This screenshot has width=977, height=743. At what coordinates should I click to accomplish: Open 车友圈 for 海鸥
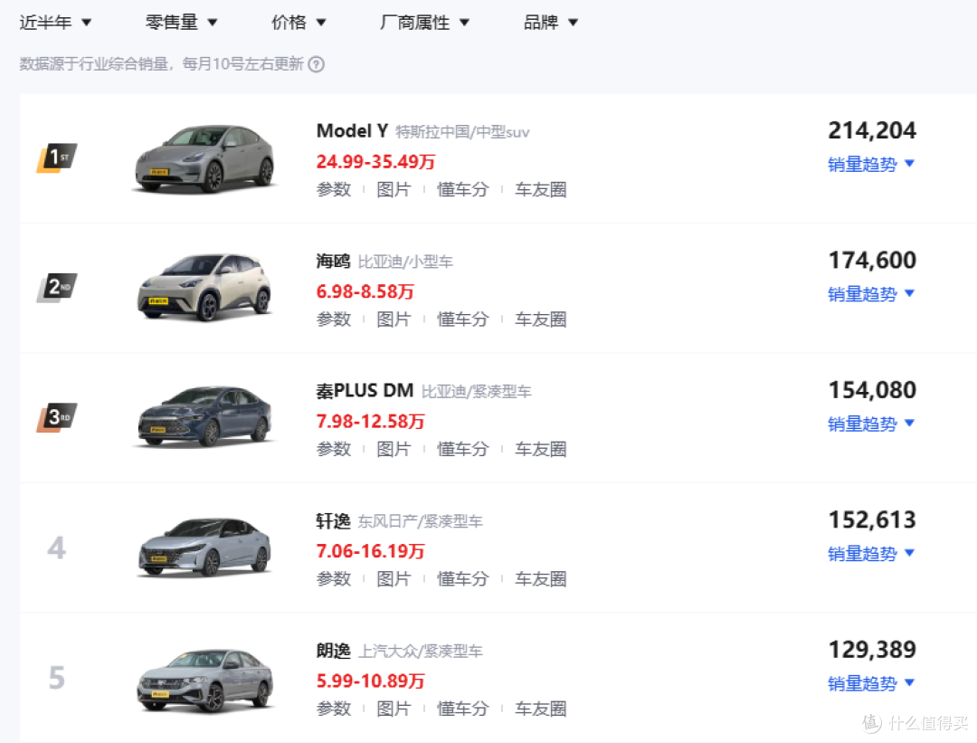pos(541,319)
